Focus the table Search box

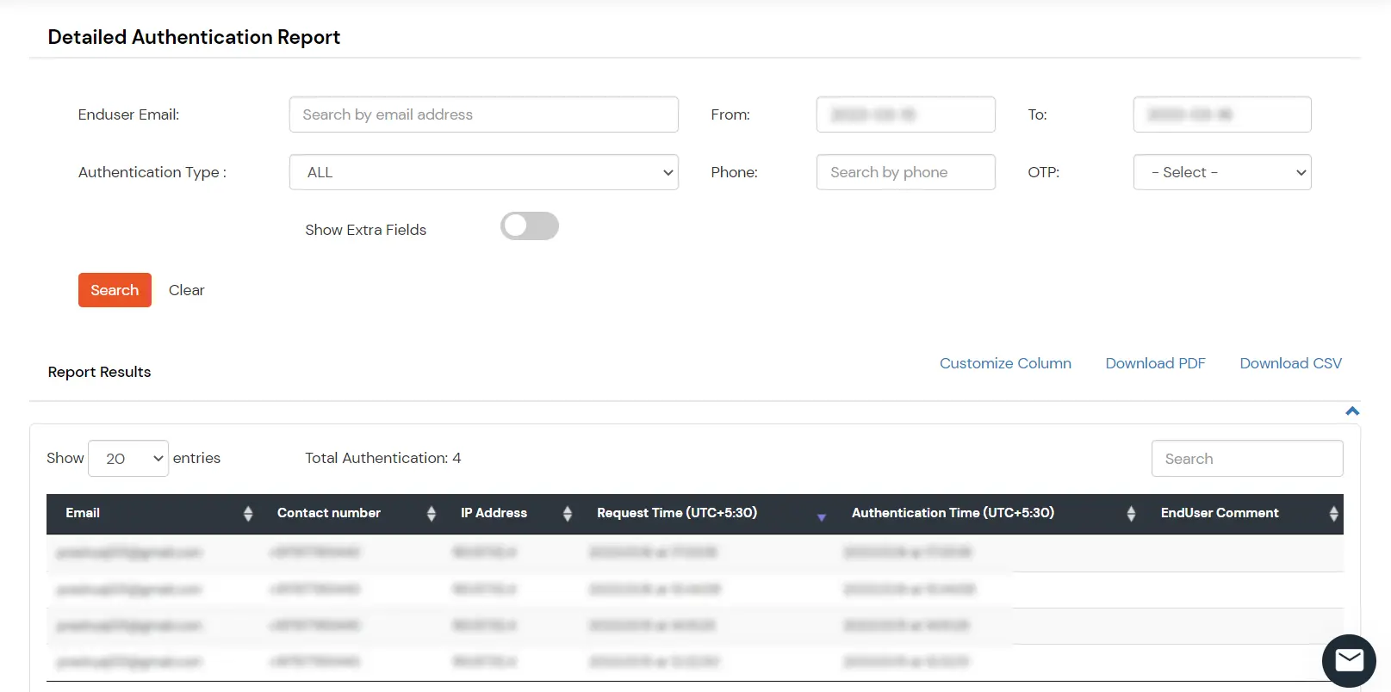[1247, 459]
